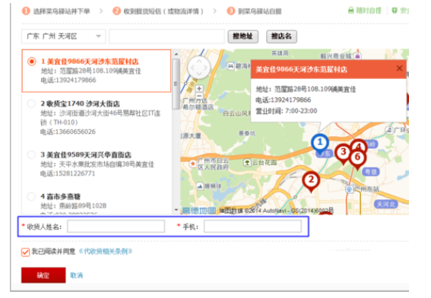Open the 广东 广州 天河区 region dropdown
This screenshot has height=298, width=431.
tap(64, 36)
